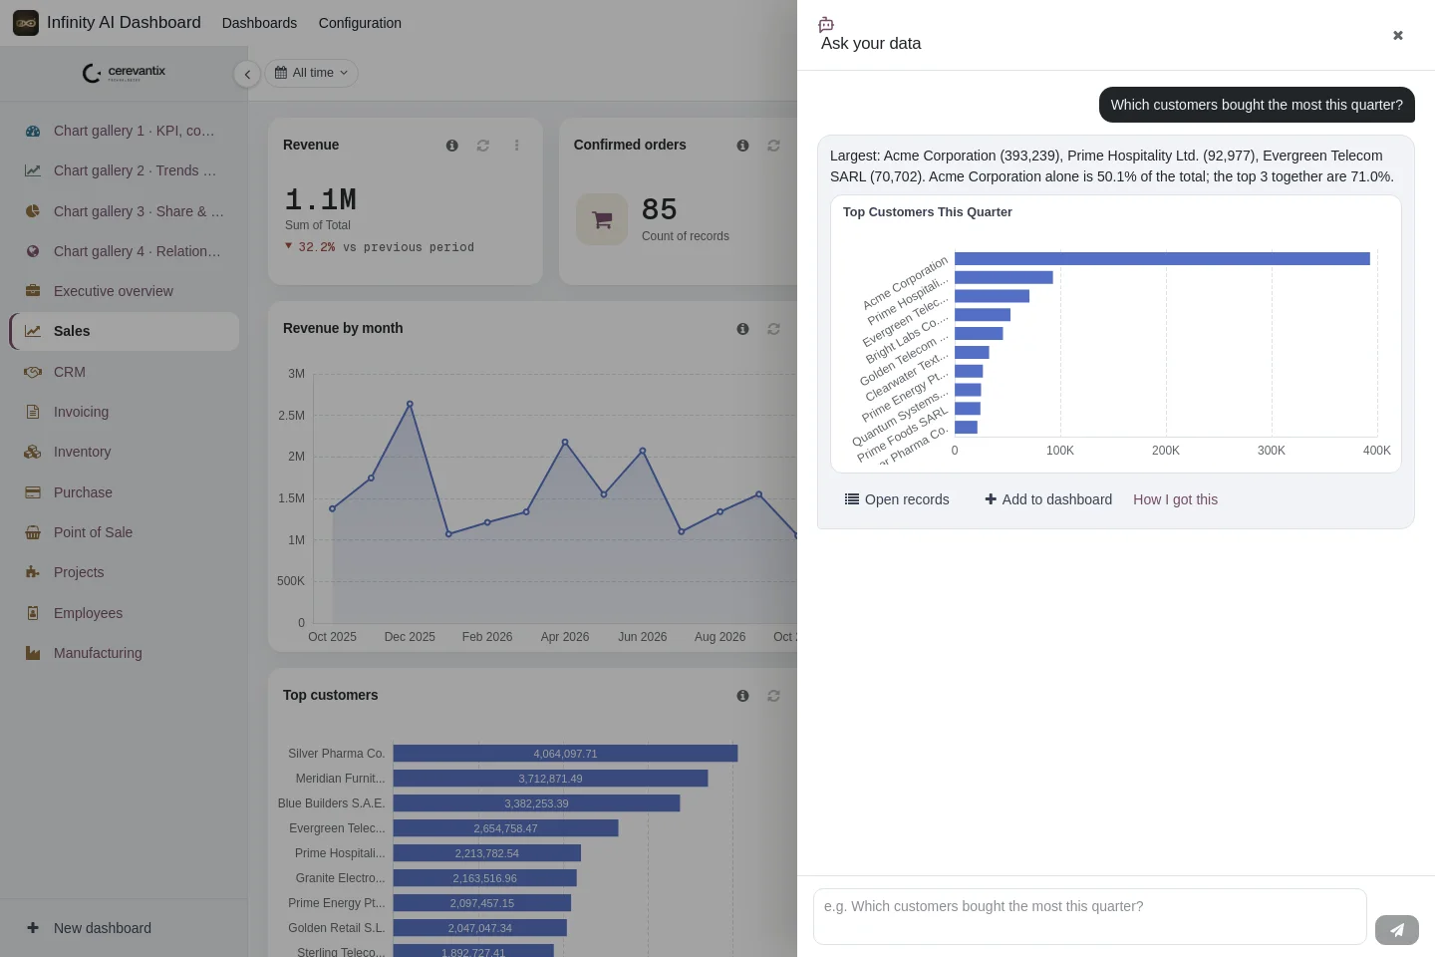Click the Top Customers This Quarter title
1435x957 pixels.
(x=927, y=212)
